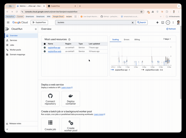Expand the tab search dropdown
The image size is (186, 138).
point(179,6)
